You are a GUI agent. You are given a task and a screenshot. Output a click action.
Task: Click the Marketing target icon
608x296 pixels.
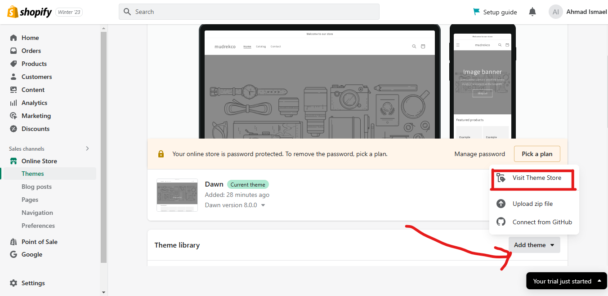click(13, 116)
